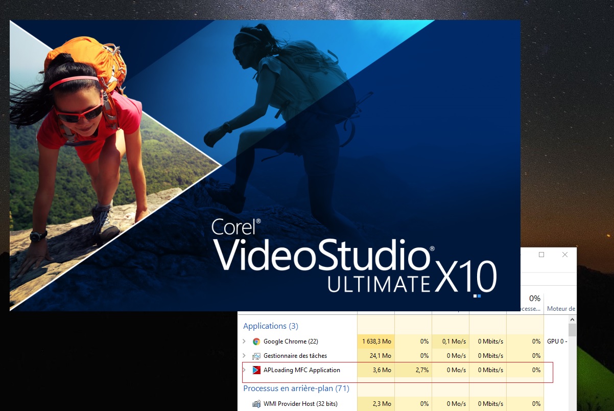Click the 2,7% CPU usage cell
Image resolution: width=614 pixels, height=411 pixels.
(x=413, y=370)
